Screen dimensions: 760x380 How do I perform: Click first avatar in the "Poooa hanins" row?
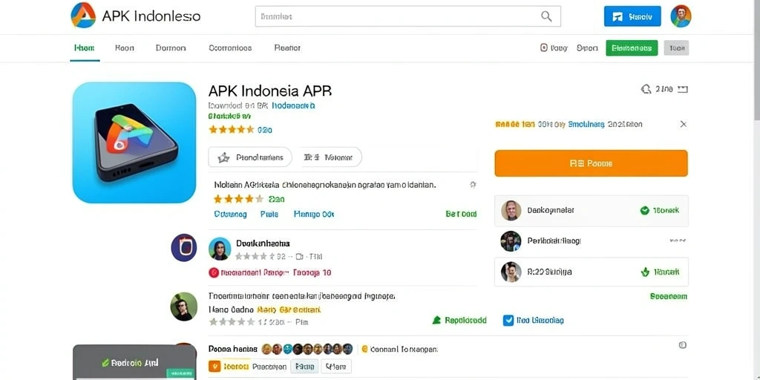(266, 349)
